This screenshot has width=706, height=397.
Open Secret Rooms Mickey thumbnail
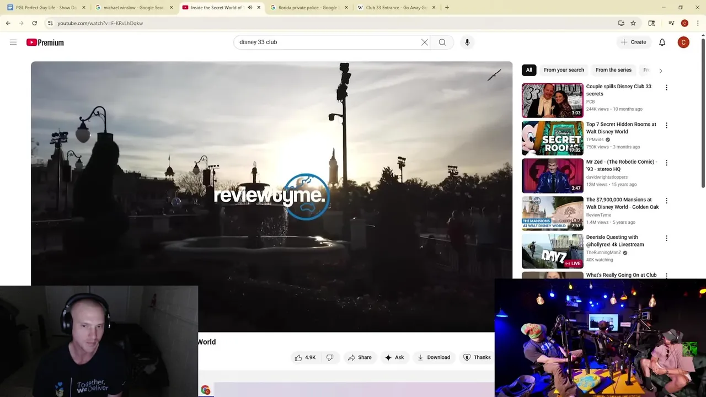pos(552,138)
